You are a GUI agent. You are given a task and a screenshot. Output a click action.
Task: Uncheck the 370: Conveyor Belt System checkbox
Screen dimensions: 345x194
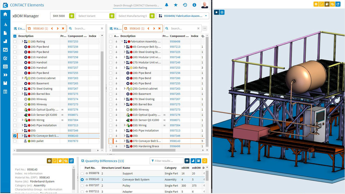[15, 136]
